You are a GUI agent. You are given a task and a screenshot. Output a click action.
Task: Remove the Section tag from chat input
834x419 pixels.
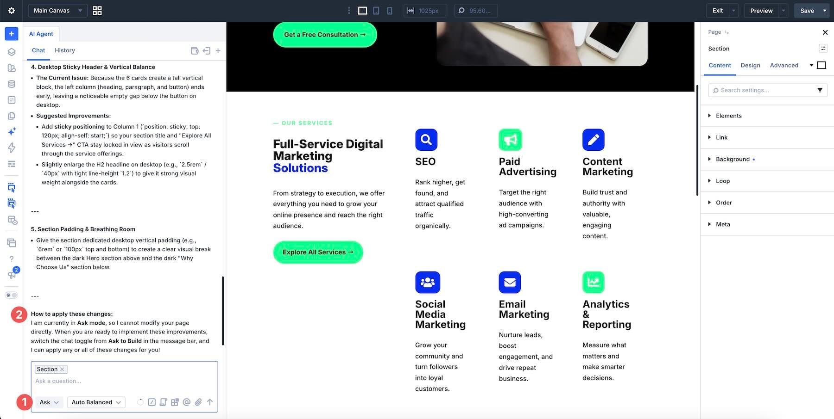point(62,369)
